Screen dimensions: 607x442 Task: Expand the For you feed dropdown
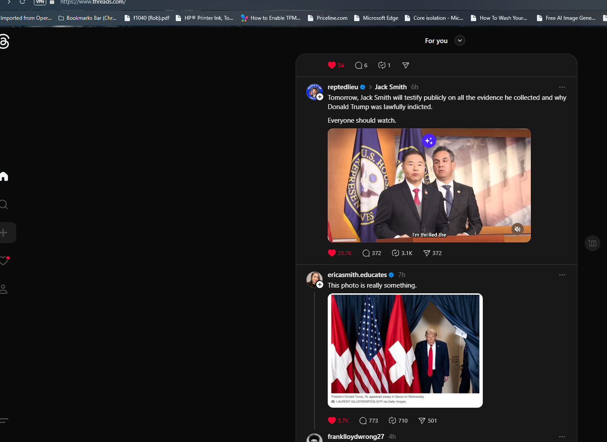tap(459, 40)
